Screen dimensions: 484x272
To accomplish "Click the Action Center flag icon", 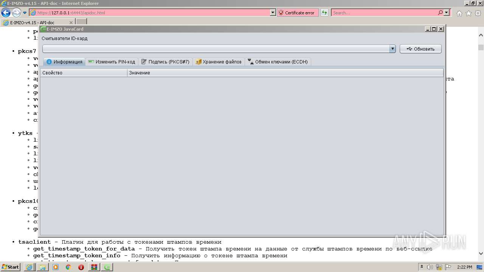I will point(448,267).
